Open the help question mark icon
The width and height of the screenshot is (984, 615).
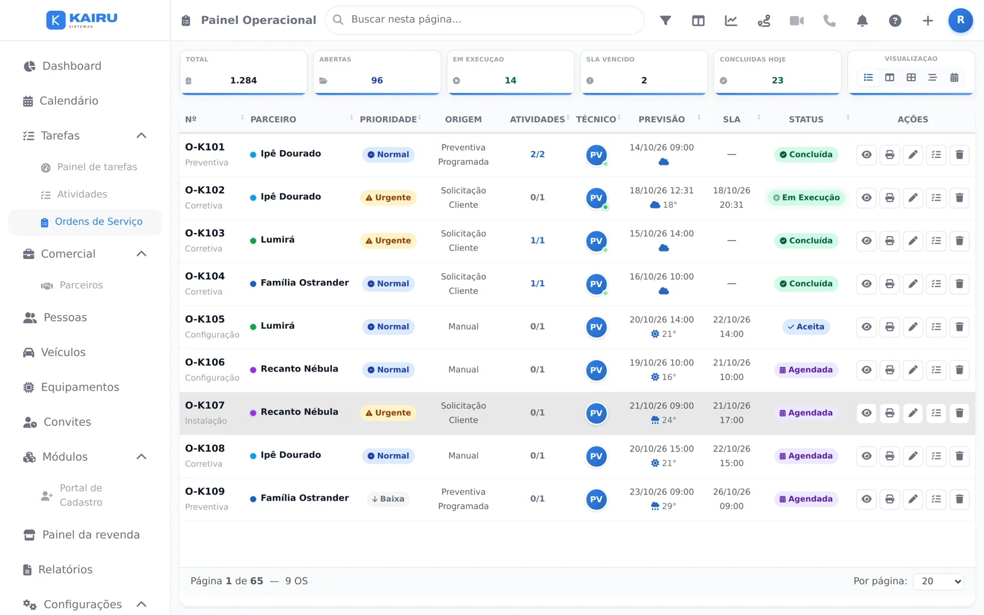click(895, 20)
